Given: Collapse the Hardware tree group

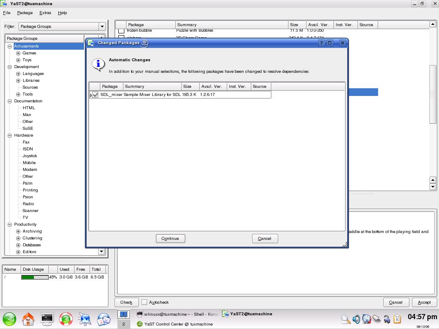Looking at the screenshot, I should (x=9, y=135).
